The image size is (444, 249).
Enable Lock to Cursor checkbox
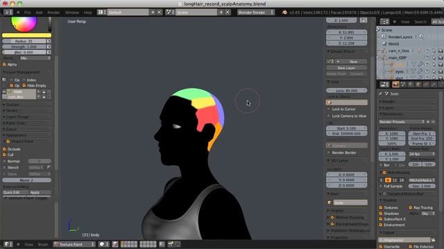click(329, 109)
